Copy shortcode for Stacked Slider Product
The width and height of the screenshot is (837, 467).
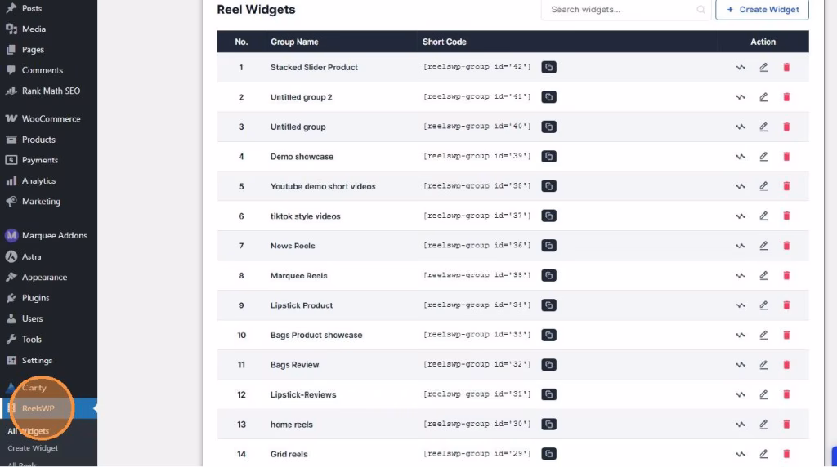click(x=548, y=67)
